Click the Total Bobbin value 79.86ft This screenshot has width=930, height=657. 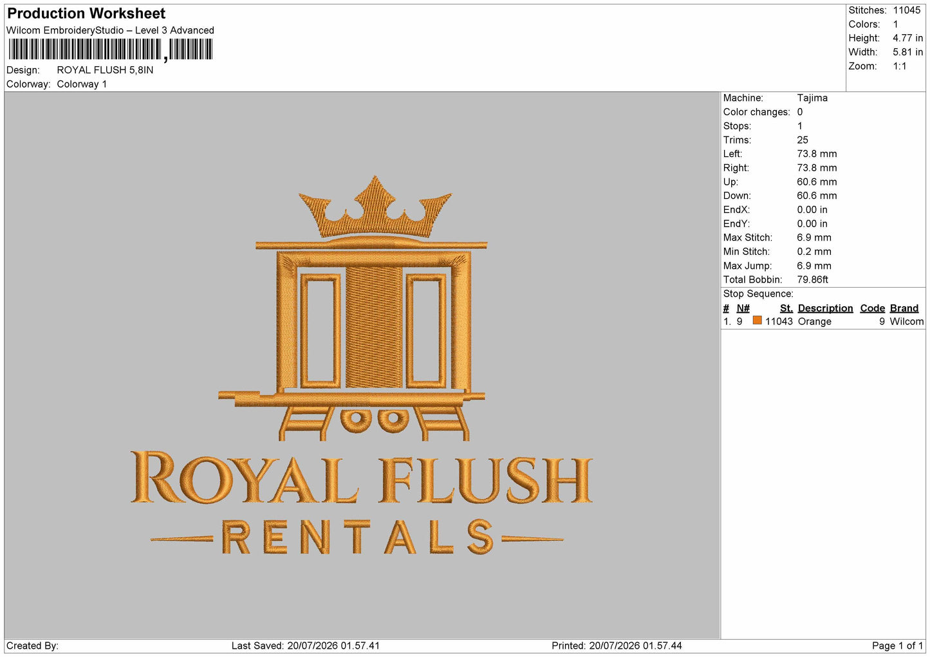click(812, 280)
